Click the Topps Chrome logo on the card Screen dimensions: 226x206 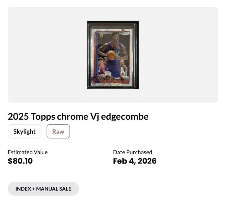(x=125, y=34)
